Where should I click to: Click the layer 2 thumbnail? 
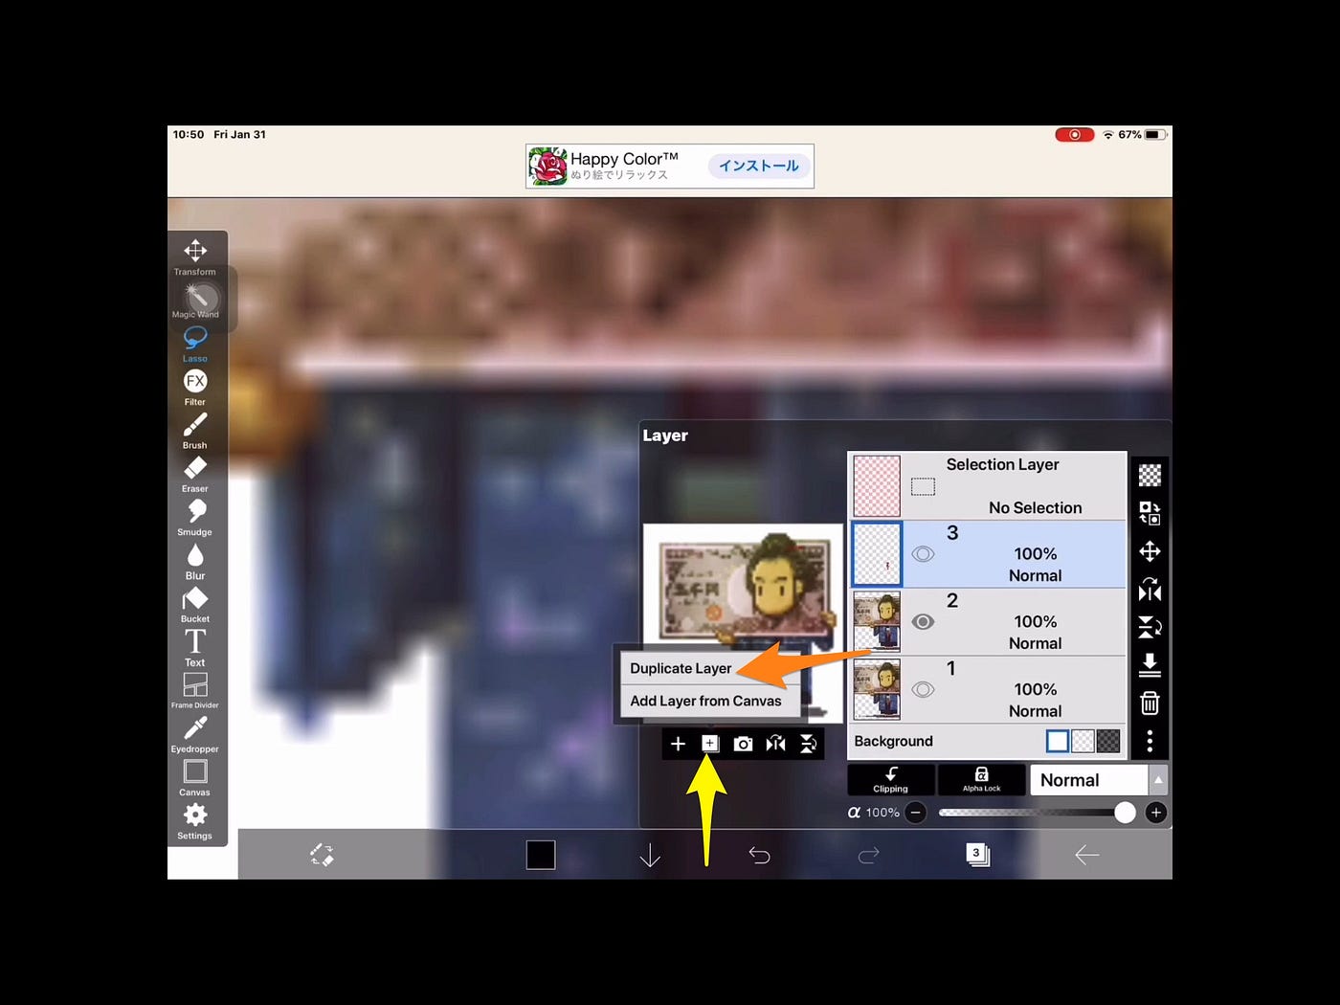877,622
